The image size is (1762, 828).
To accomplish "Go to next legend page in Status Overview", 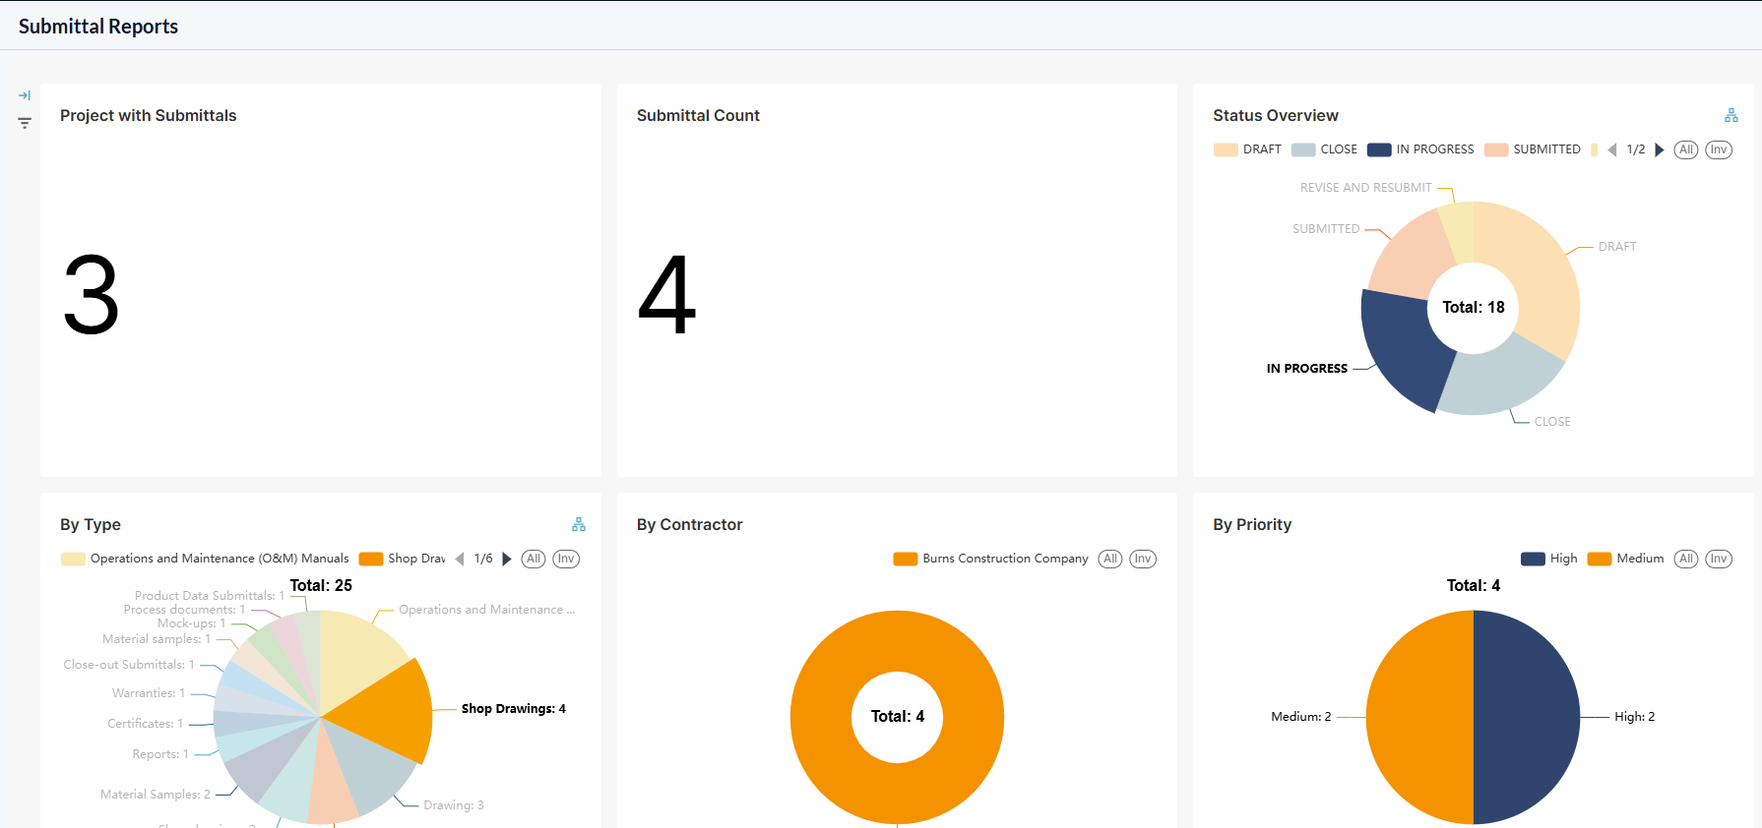I will (1660, 149).
